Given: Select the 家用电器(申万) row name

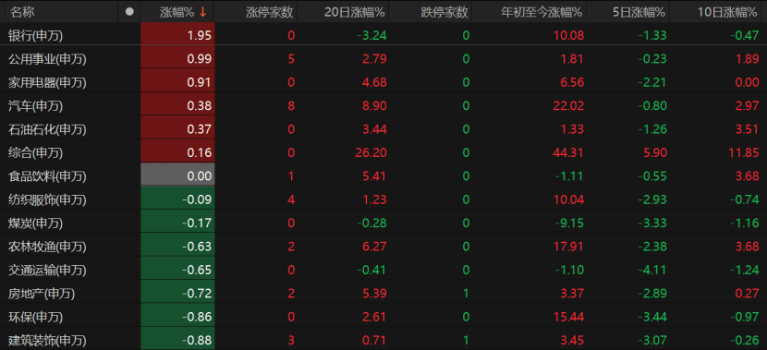Looking at the screenshot, I should point(47,82).
